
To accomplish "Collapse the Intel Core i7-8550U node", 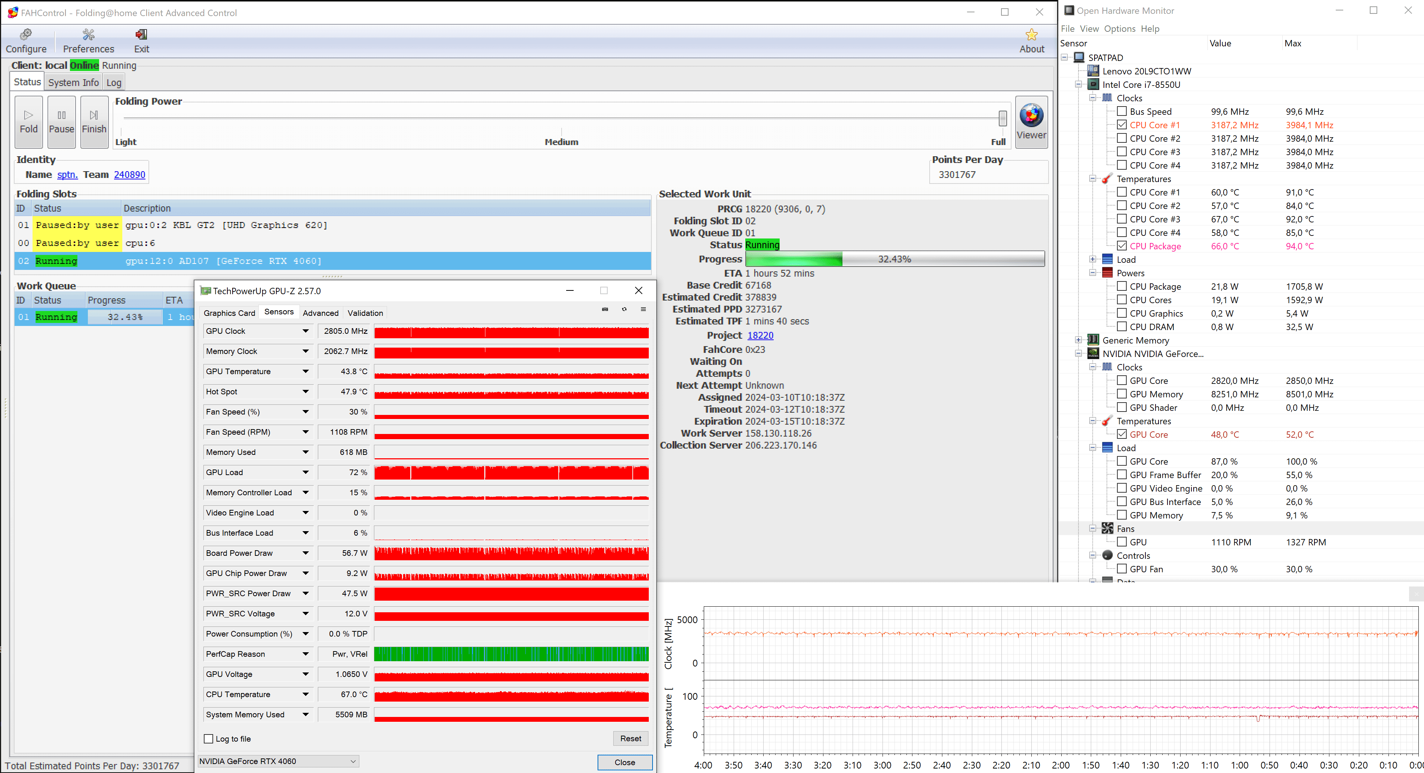I will point(1078,84).
